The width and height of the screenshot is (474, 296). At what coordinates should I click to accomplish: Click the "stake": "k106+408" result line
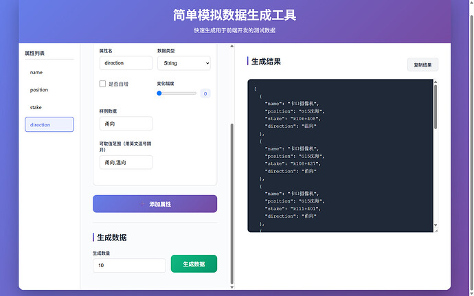pyautogui.click(x=293, y=119)
